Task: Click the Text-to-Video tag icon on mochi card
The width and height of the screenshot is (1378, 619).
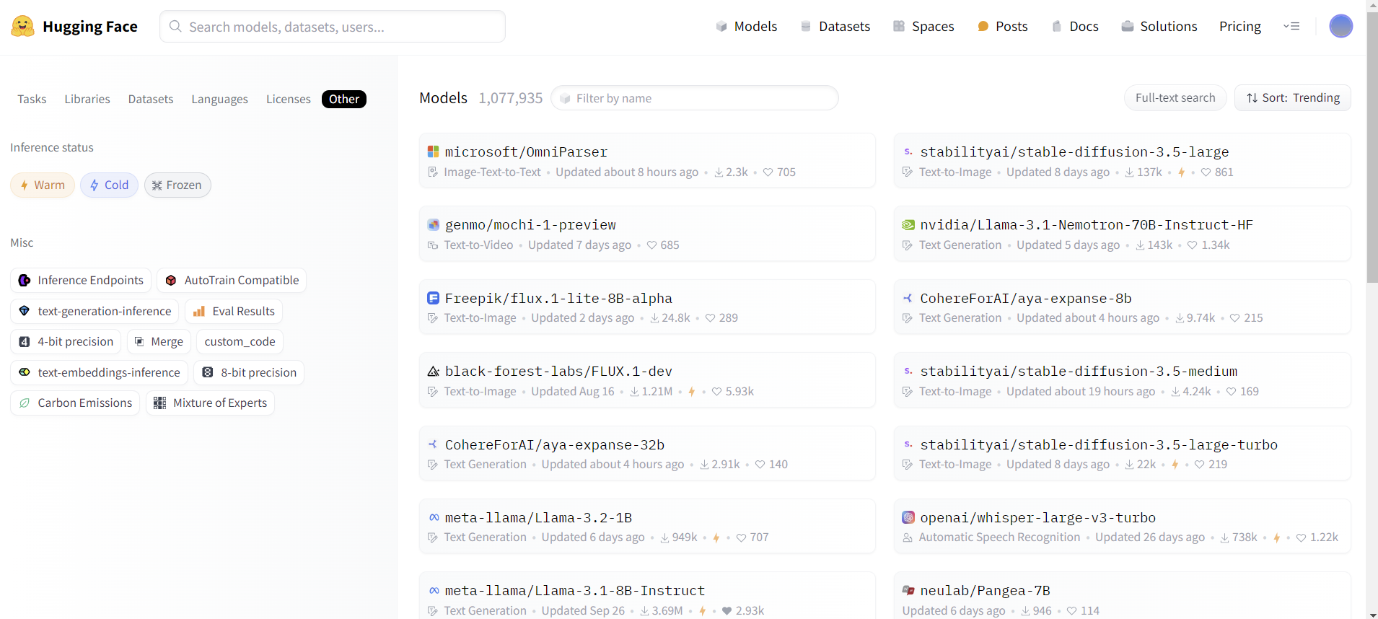Action: click(x=433, y=245)
